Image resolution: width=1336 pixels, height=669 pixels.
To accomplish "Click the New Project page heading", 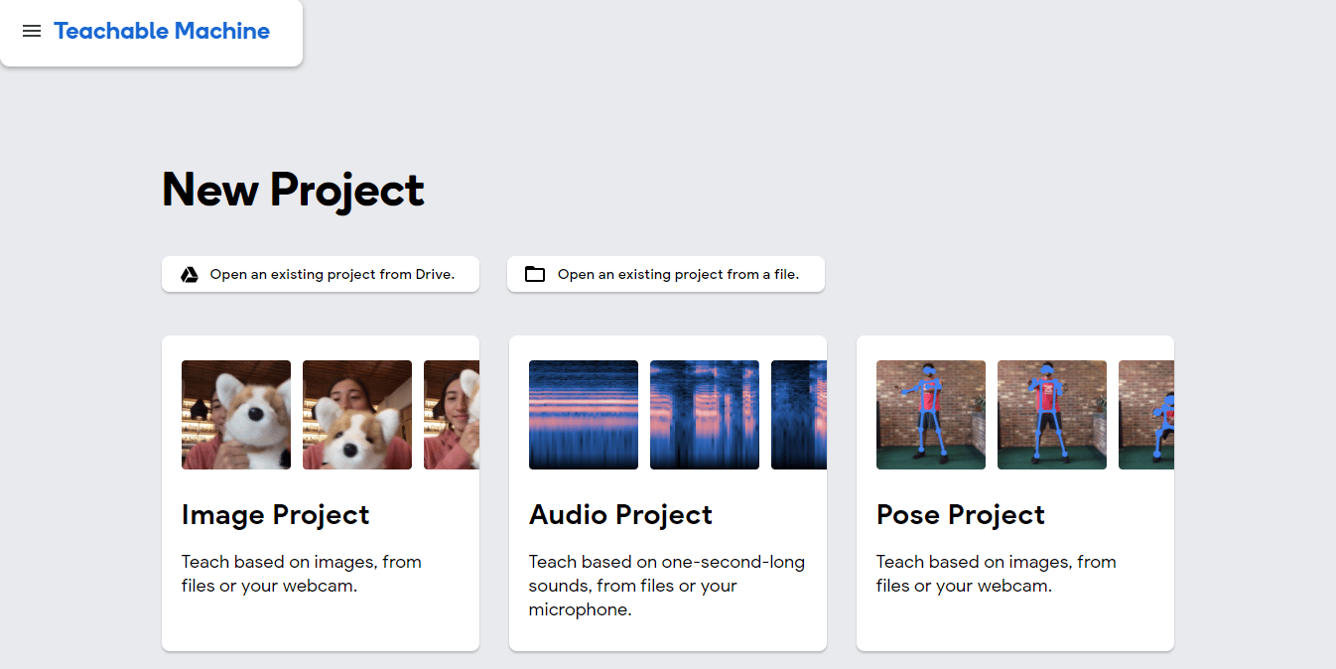I will 294,190.
